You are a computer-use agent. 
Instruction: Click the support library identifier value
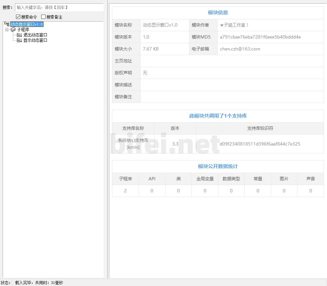click(x=260, y=144)
